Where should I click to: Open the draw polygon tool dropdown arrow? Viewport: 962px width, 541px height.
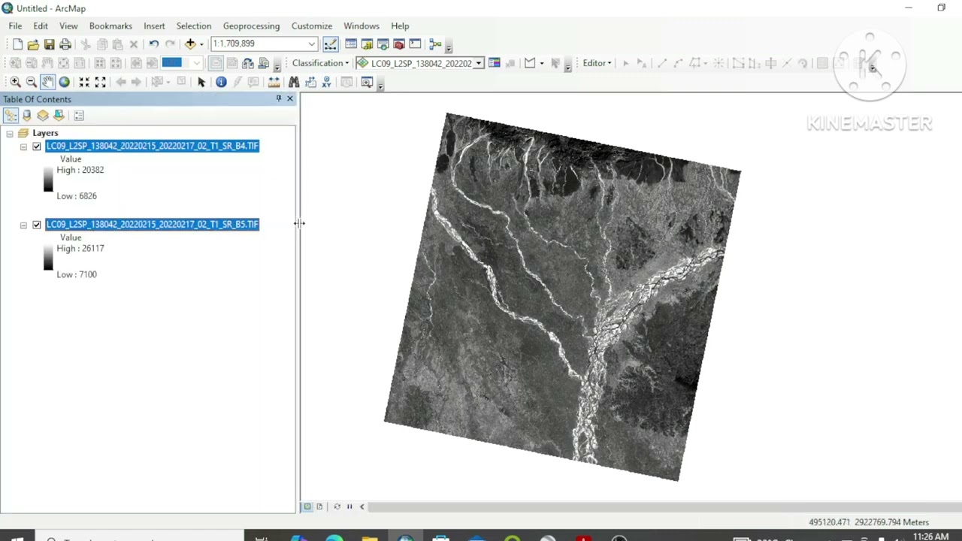click(542, 63)
